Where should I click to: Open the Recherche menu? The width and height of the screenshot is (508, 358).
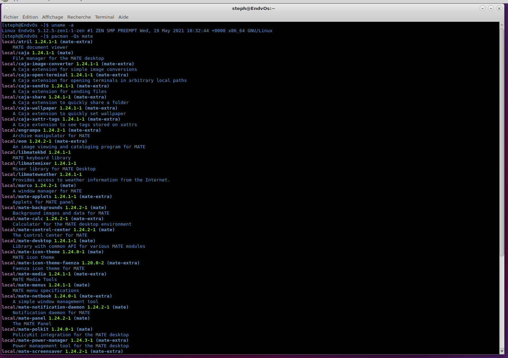(x=79, y=17)
